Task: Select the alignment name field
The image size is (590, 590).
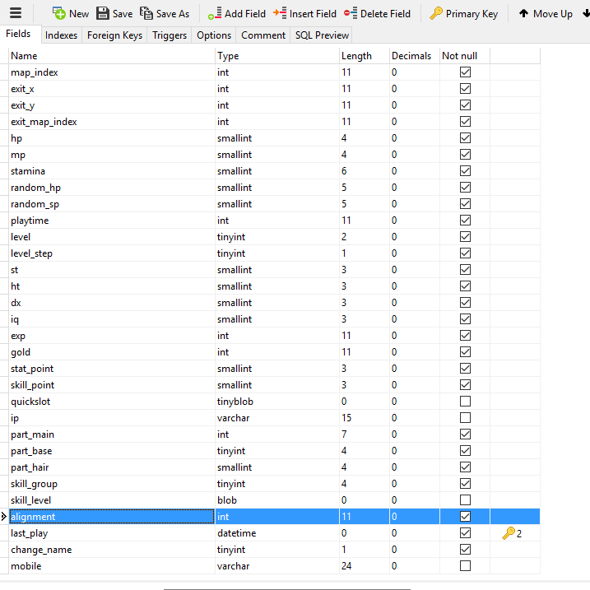Action: point(112,517)
